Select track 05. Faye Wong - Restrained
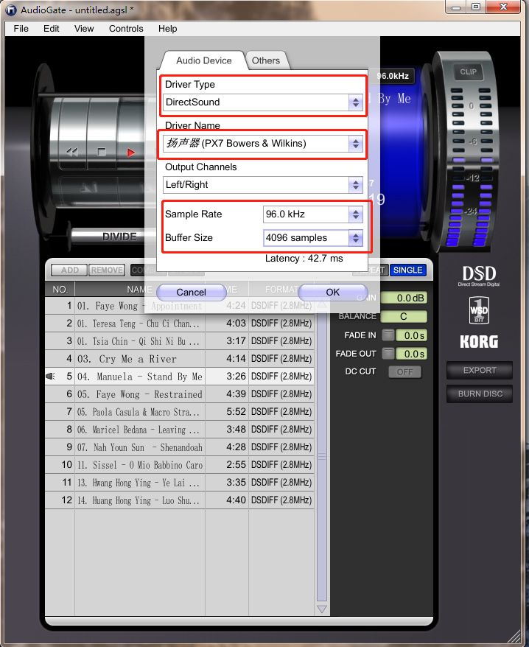 (180, 394)
